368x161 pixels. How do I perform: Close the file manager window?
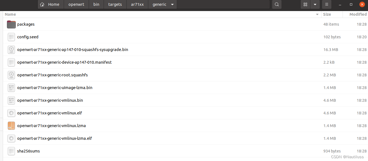pyautogui.click(x=362, y=4)
